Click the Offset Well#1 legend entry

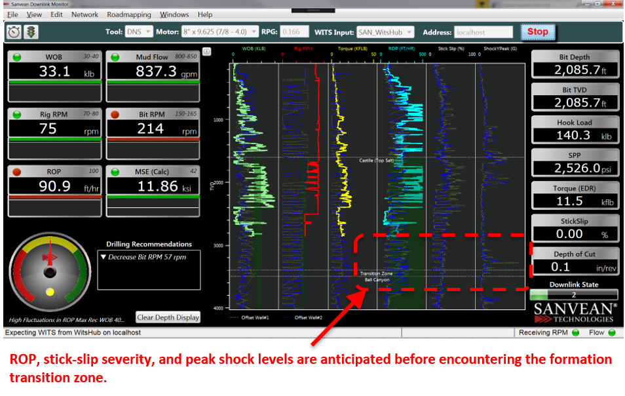[250, 318]
